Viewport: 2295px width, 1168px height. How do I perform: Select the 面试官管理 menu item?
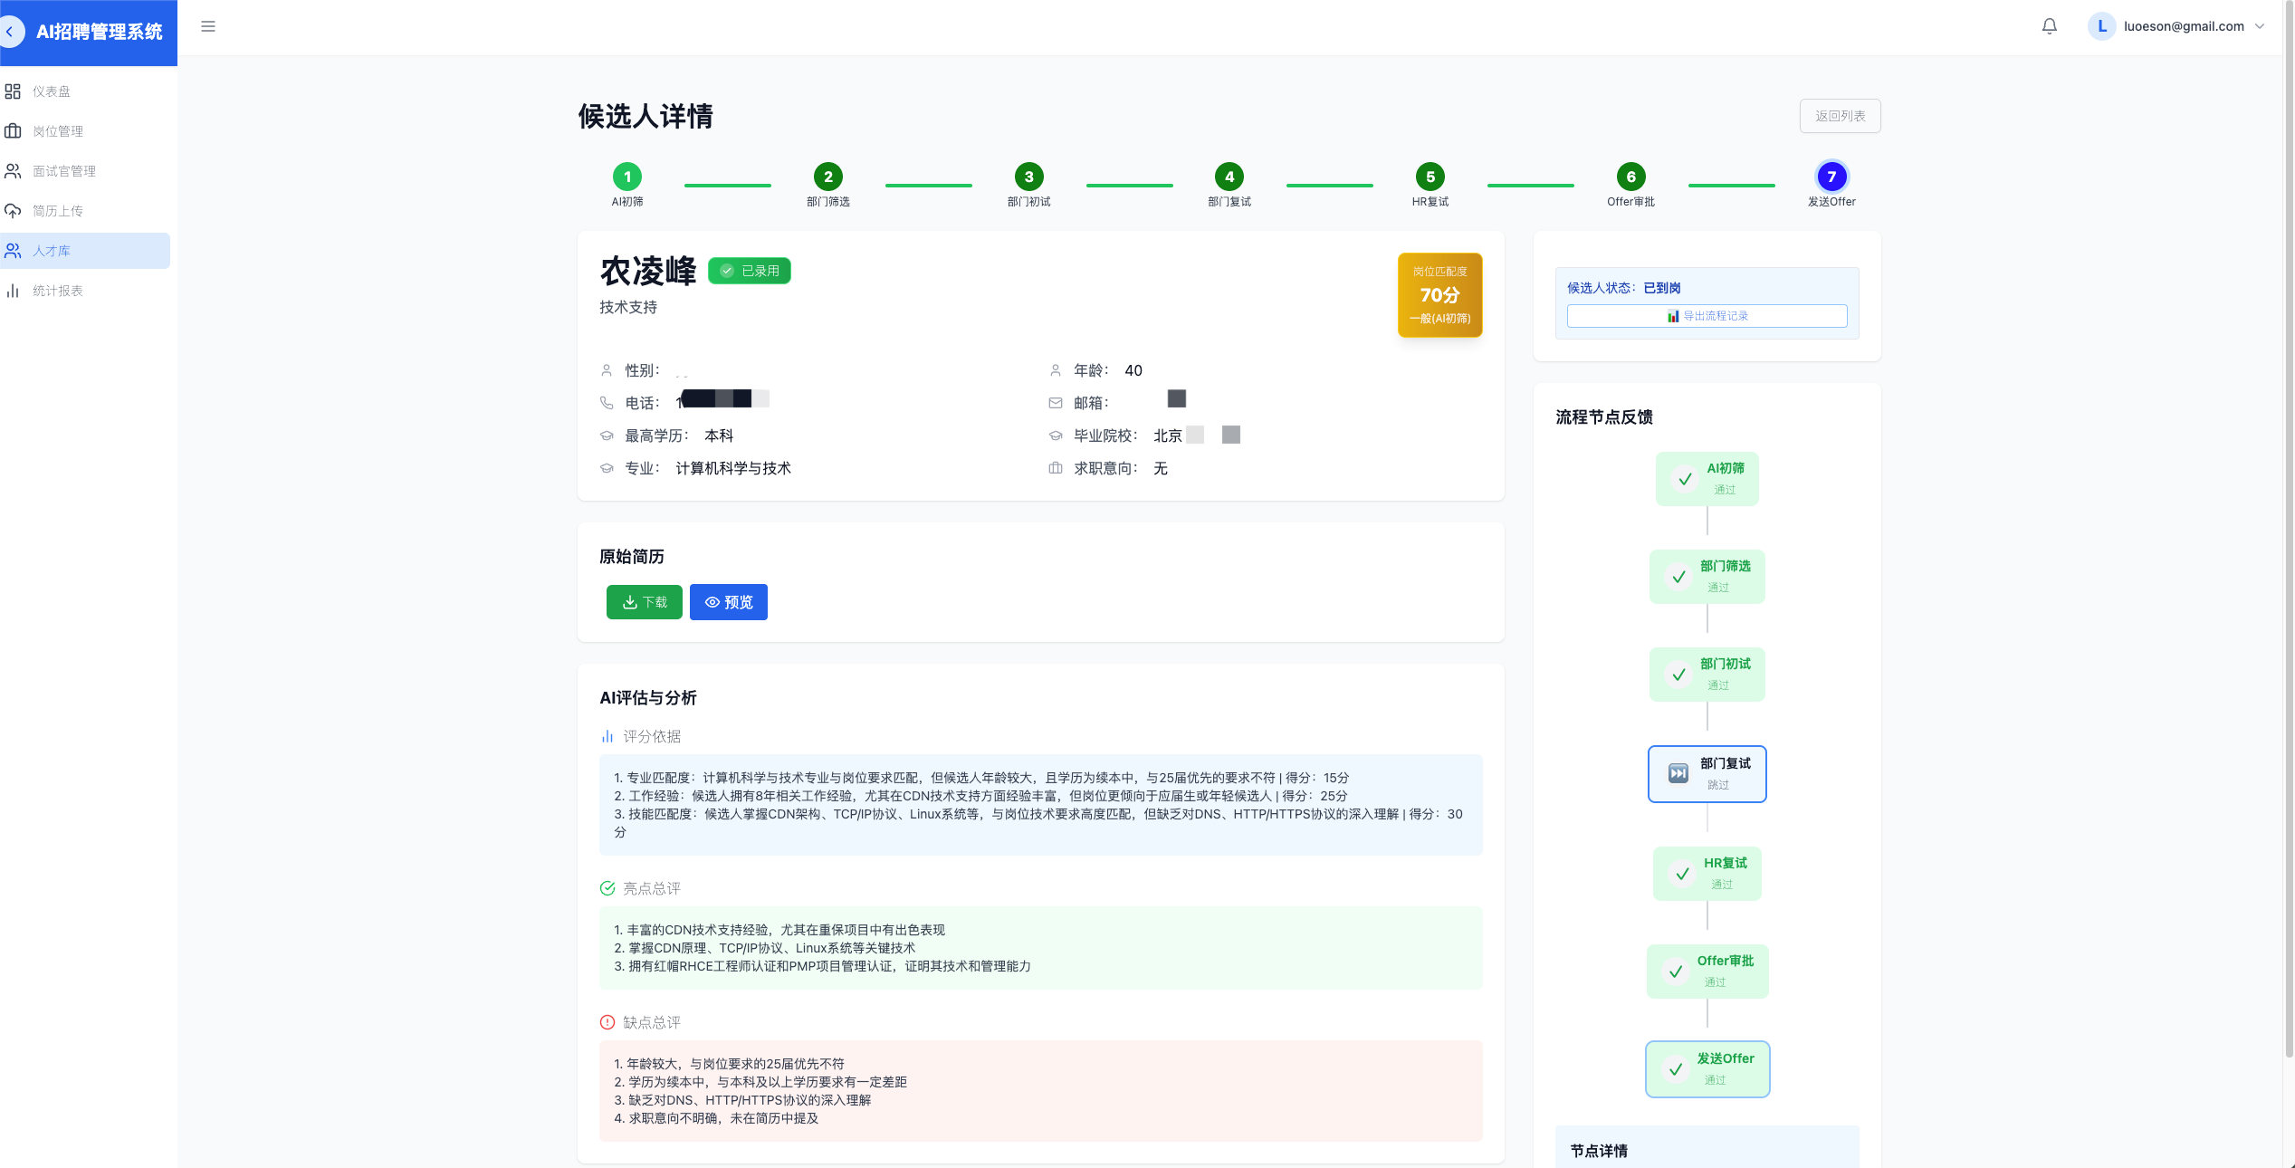pos(64,171)
